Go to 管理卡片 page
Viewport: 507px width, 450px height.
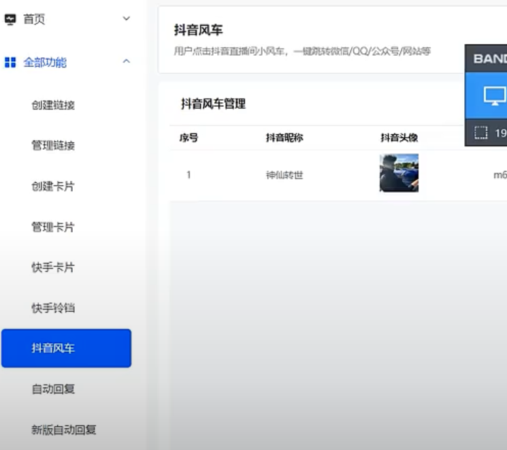pyautogui.click(x=53, y=227)
